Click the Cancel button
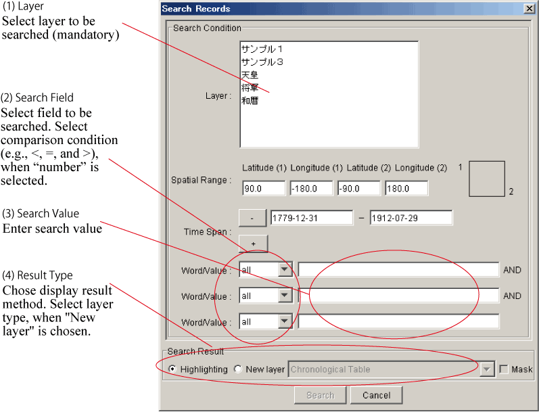The height and width of the screenshot is (412, 539). tap(377, 395)
